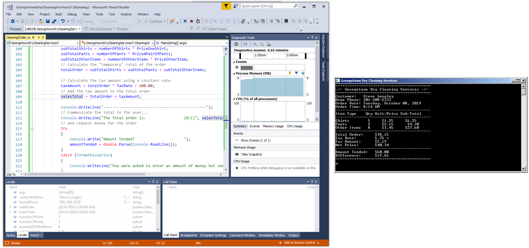Image resolution: width=529 pixels, height=248 pixels.
Task: Click Reset View chart icon in Diagnostic Tools
Action: [x=269, y=44]
